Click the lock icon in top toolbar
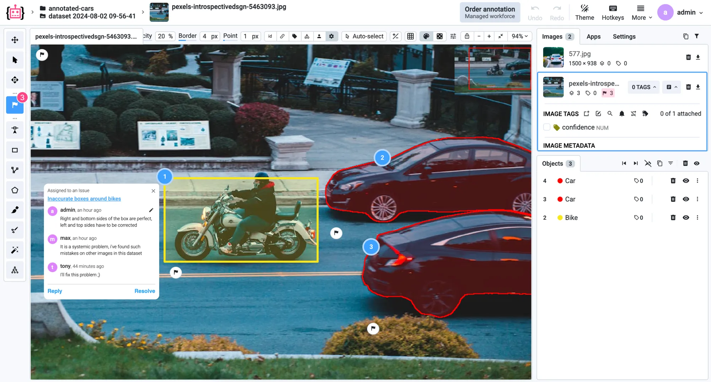 (x=467, y=36)
